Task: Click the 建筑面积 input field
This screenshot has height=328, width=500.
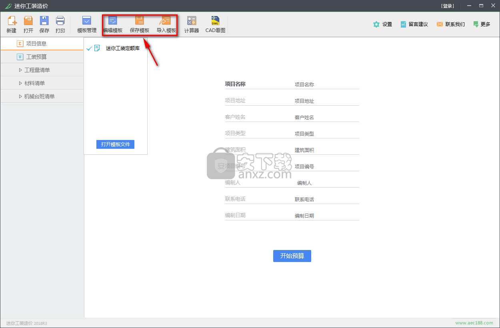Action: click(x=326, y=150)
